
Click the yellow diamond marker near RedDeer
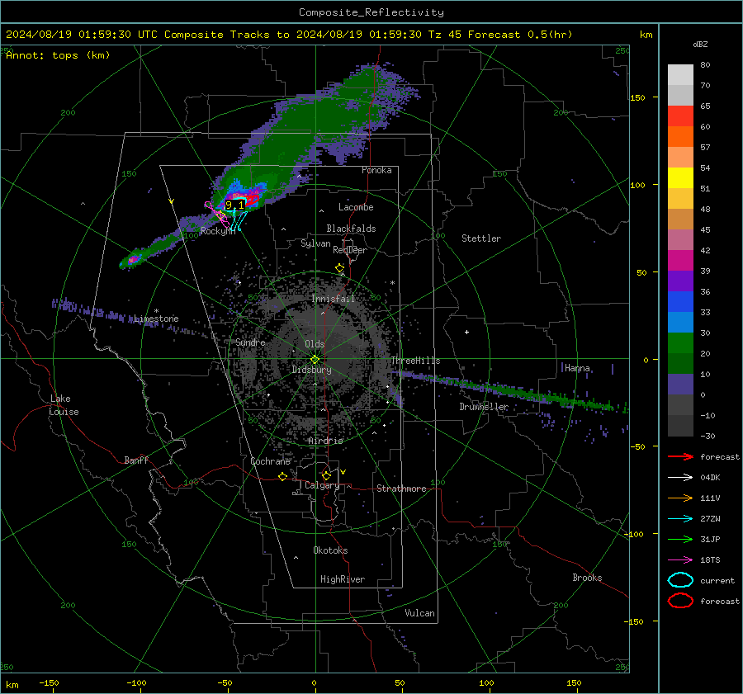[340, 268]
